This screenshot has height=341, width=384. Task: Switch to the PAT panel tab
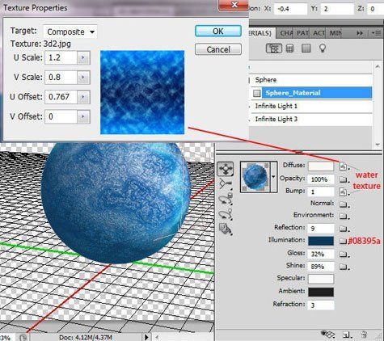click(x=302, y=33)
